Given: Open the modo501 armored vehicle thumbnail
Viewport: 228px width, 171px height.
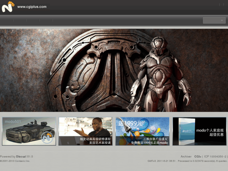Looking at the screenshot, I should [29, 131].
